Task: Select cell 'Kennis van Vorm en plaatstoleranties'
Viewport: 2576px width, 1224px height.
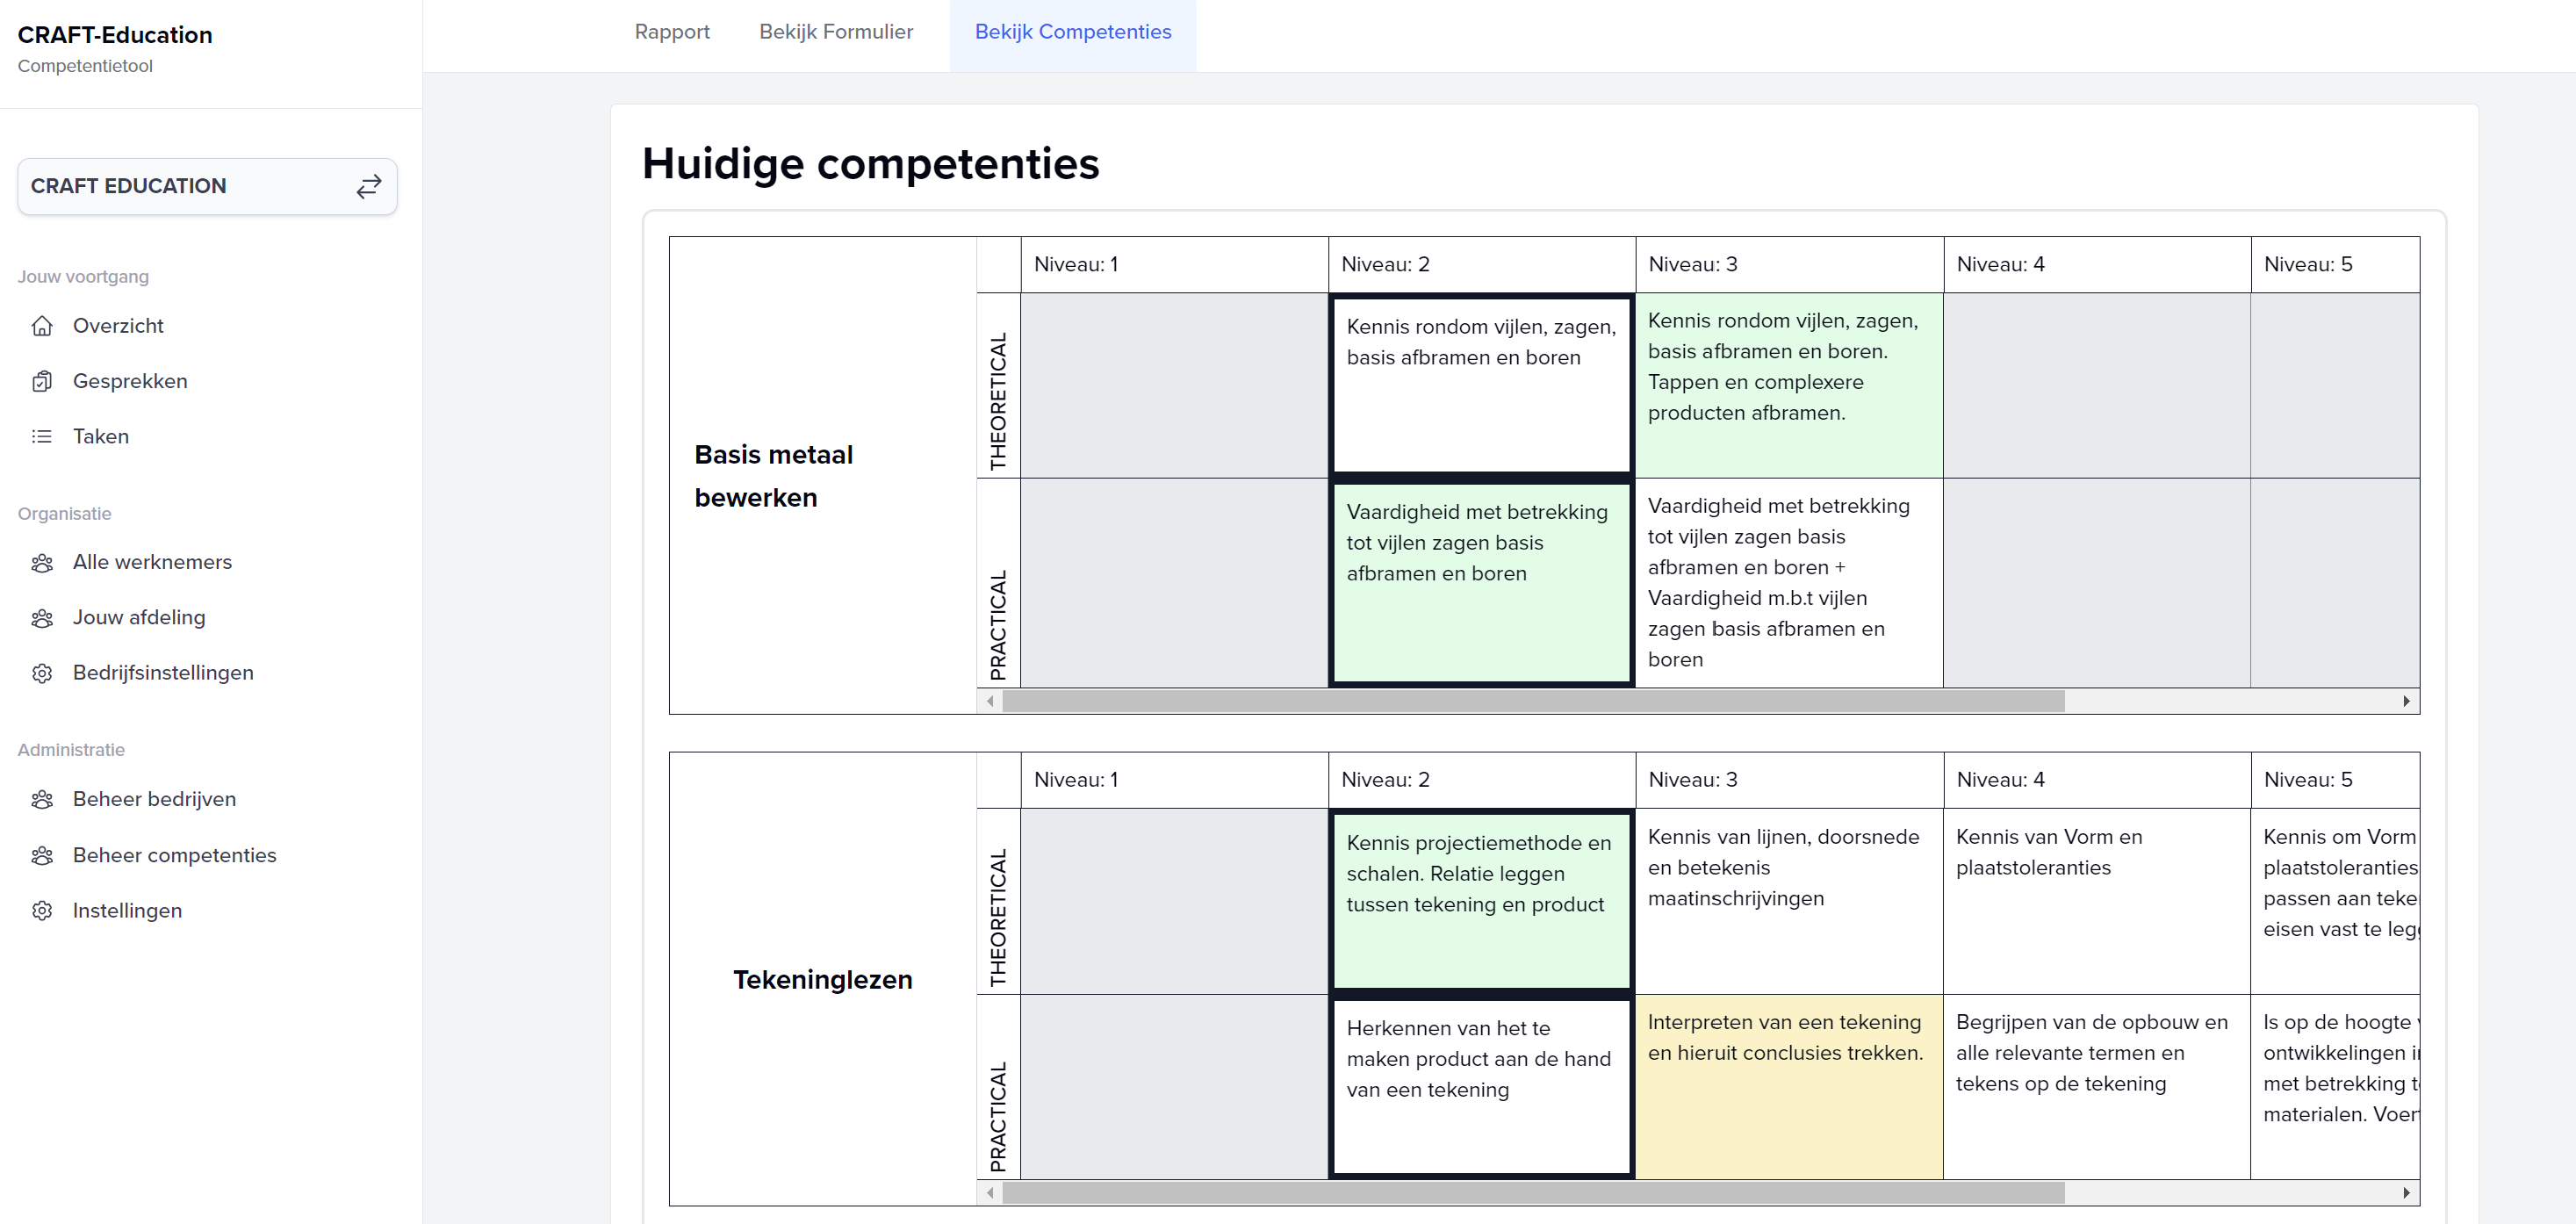Action: pyautogui.click(x=2097, y=901)
